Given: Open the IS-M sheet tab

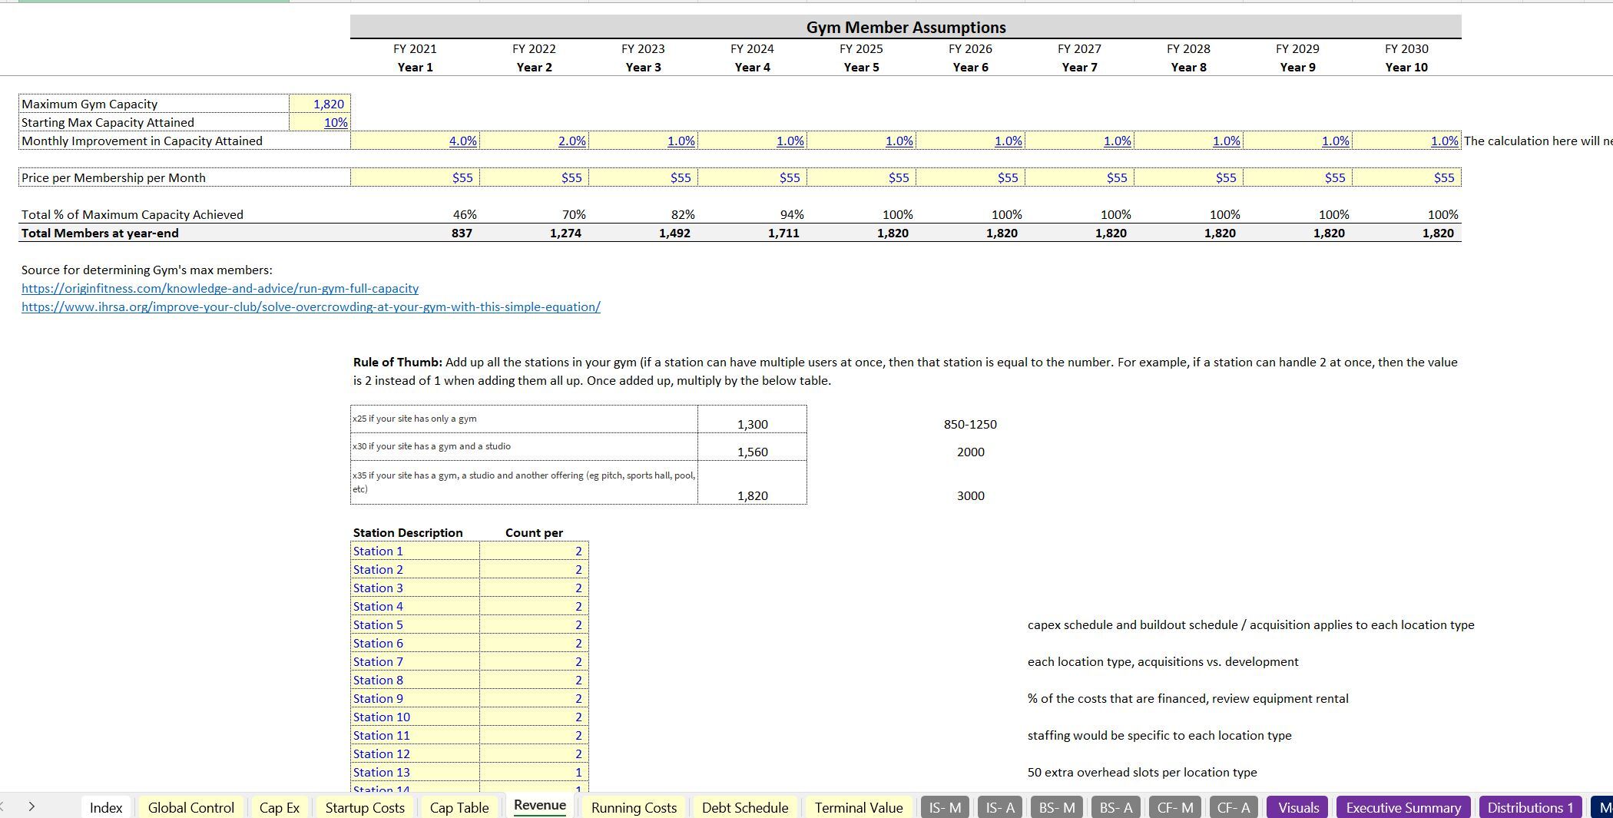Looking at the screenshot, I should pyautogui.click(x=944, y=807).
